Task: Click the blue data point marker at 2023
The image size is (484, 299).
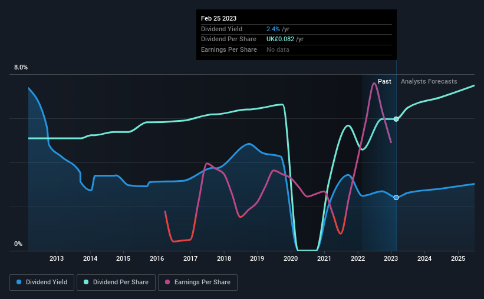Action: [396, 197]
